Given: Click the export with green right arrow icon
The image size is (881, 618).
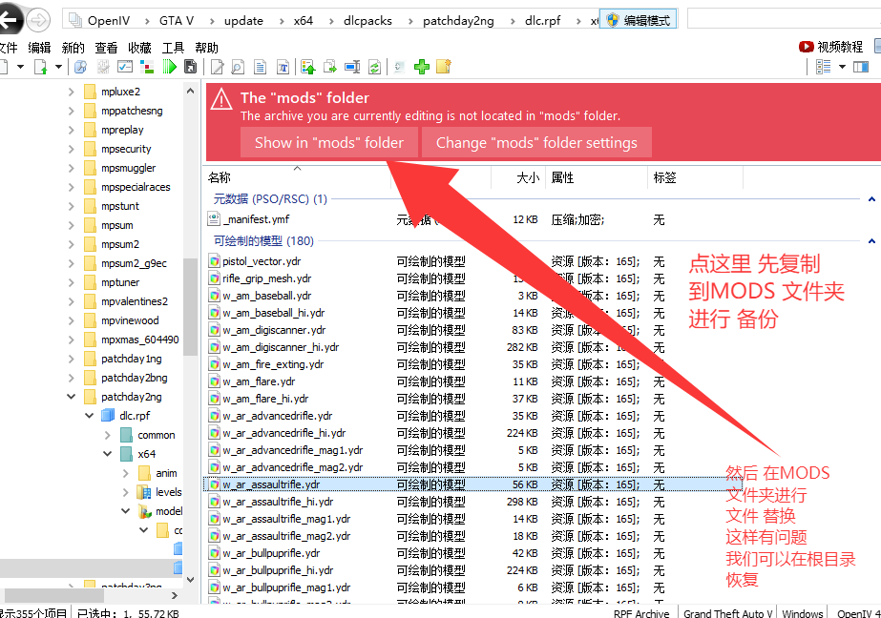Looking at the screenshot, I should coord(330,68).
